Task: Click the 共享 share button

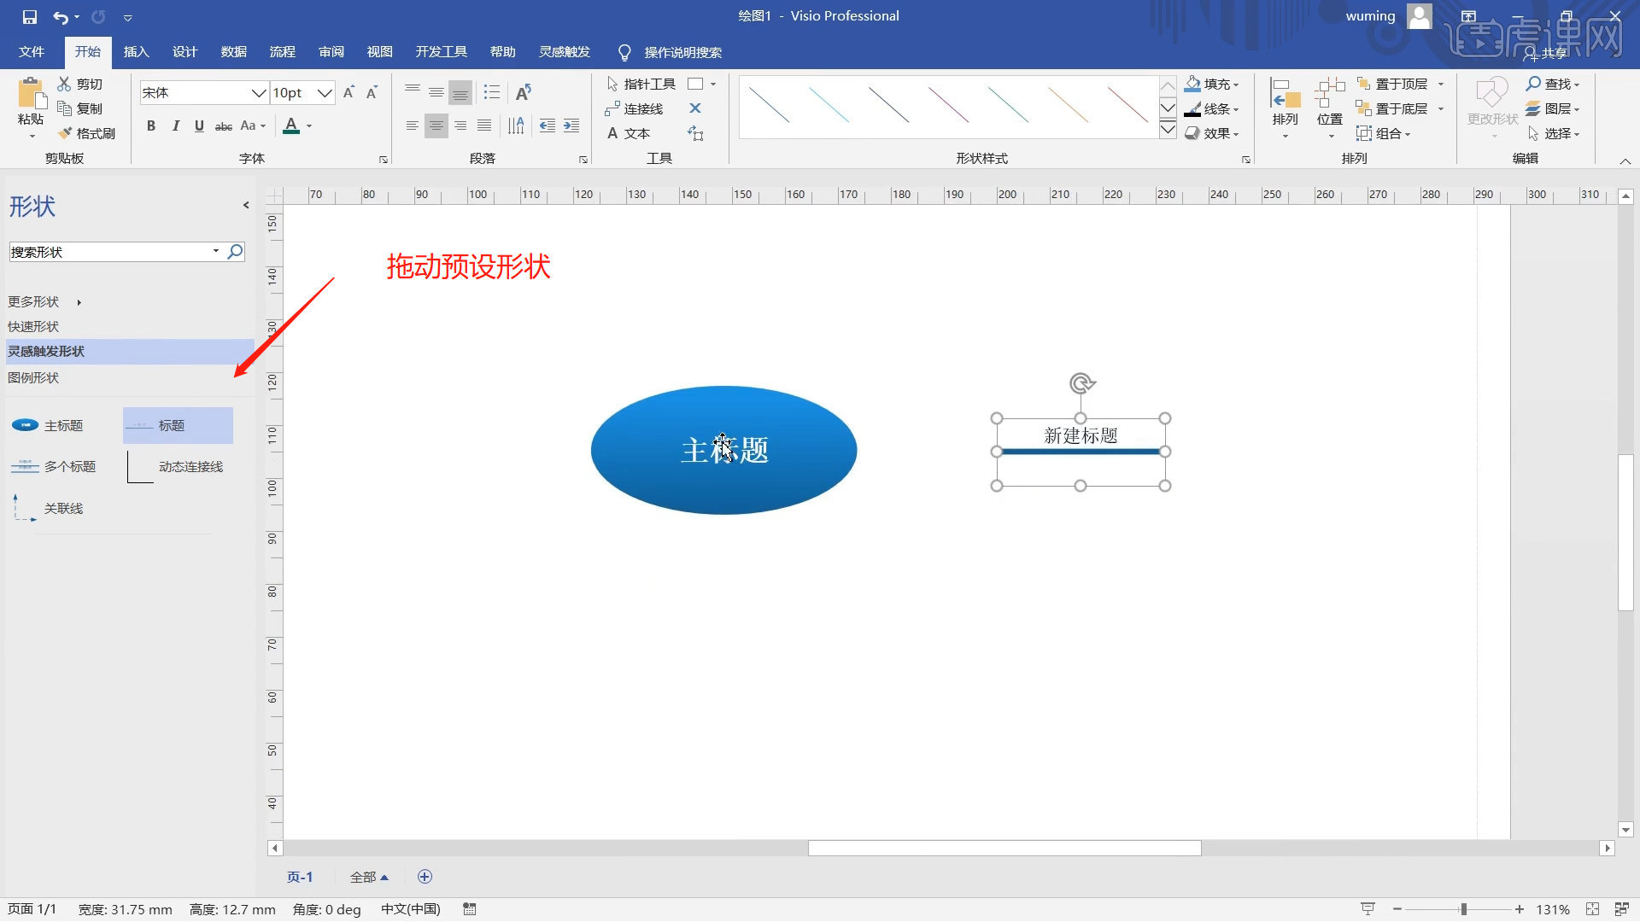Action: click(1556, 52)
